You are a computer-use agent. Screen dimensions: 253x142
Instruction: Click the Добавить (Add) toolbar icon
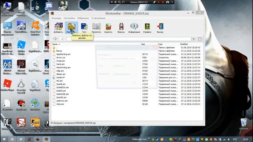point(58,28)
